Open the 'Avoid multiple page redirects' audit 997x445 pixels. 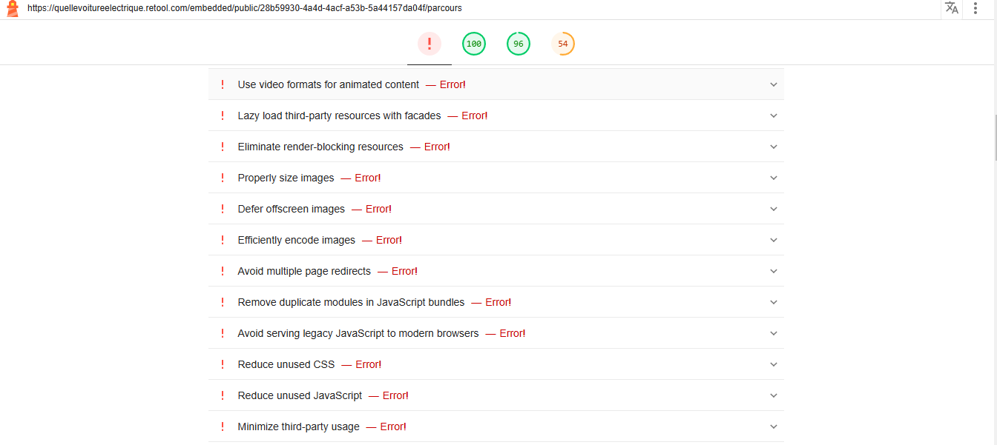pos(304,271)
